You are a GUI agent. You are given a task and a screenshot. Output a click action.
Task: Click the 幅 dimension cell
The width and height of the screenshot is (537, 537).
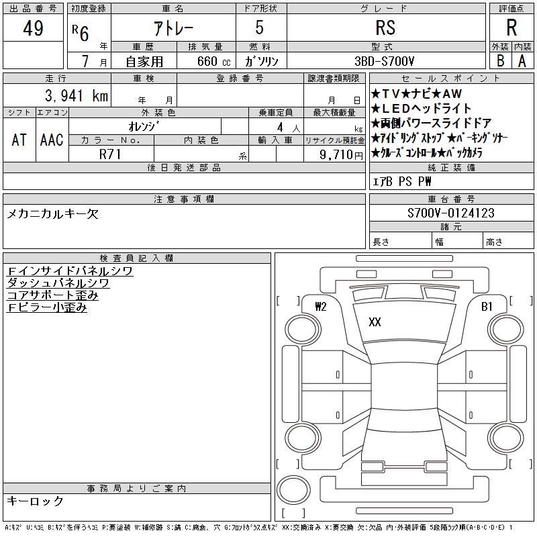click(458, 240)
